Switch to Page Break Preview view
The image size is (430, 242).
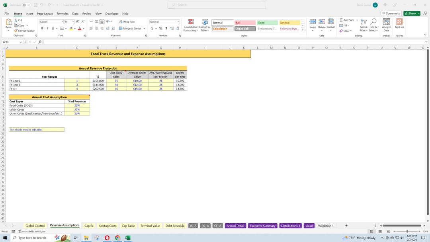click(x=388, y=231)
